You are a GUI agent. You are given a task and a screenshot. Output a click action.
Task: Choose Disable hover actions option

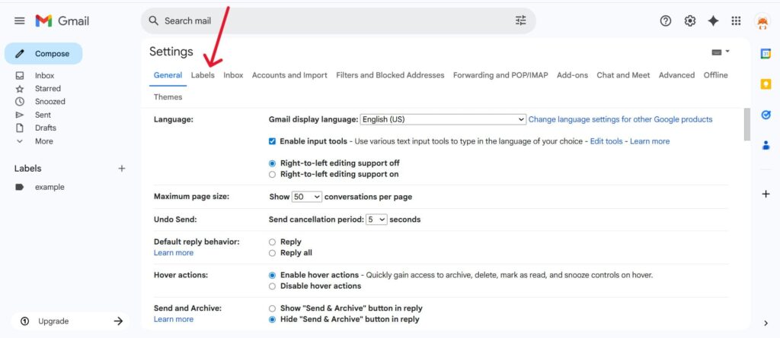tap(273, 286)
